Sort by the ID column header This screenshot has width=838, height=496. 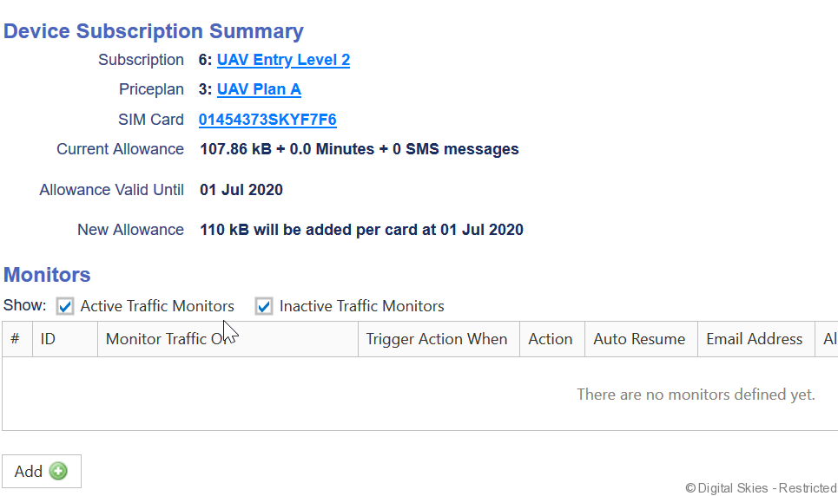49,339
